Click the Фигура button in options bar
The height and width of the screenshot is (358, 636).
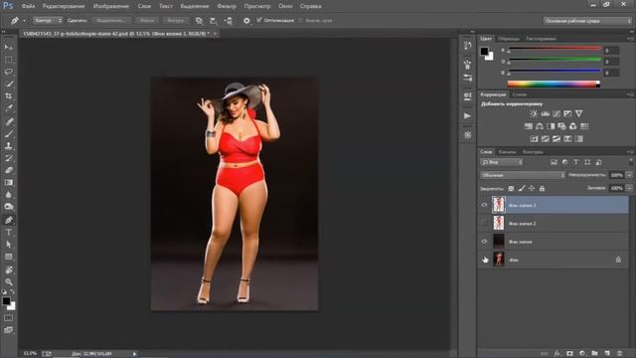coord(175,20)
